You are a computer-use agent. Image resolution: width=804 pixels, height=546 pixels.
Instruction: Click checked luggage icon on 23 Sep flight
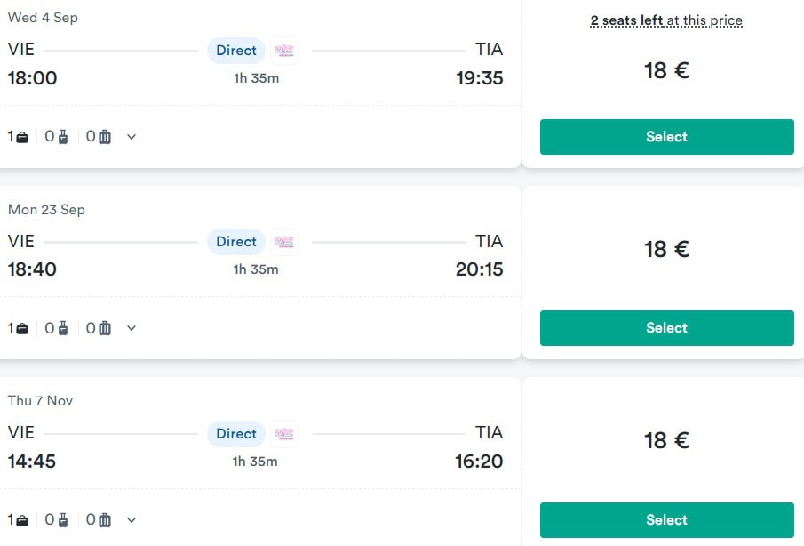pyautogui.click(x=105, y=328)
